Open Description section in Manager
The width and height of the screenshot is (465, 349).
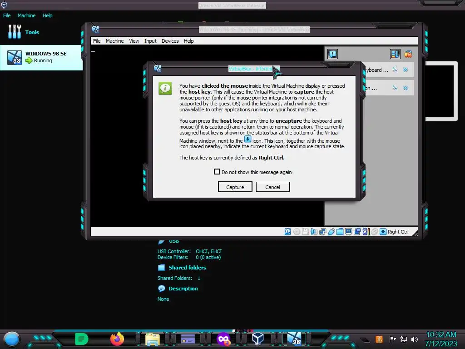[183, 289]
